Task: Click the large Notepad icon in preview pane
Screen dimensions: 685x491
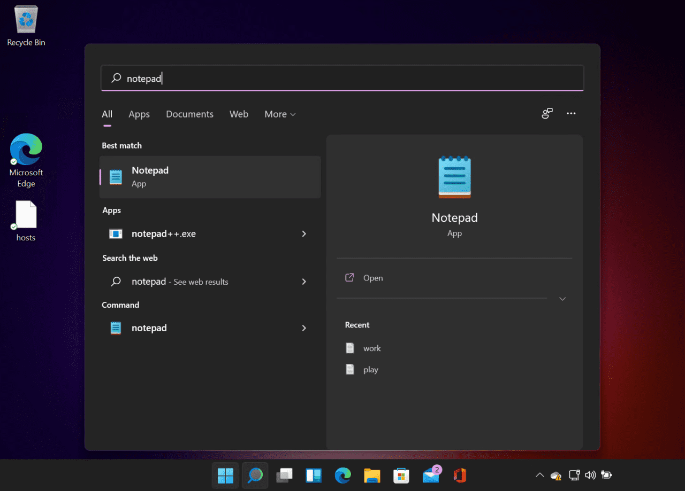Action: (x=454, y=177)
